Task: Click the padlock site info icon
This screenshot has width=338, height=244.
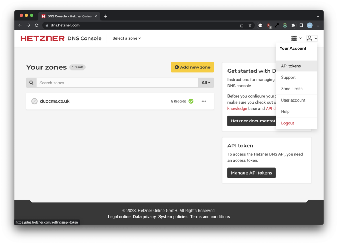Action: coord(47,25)
